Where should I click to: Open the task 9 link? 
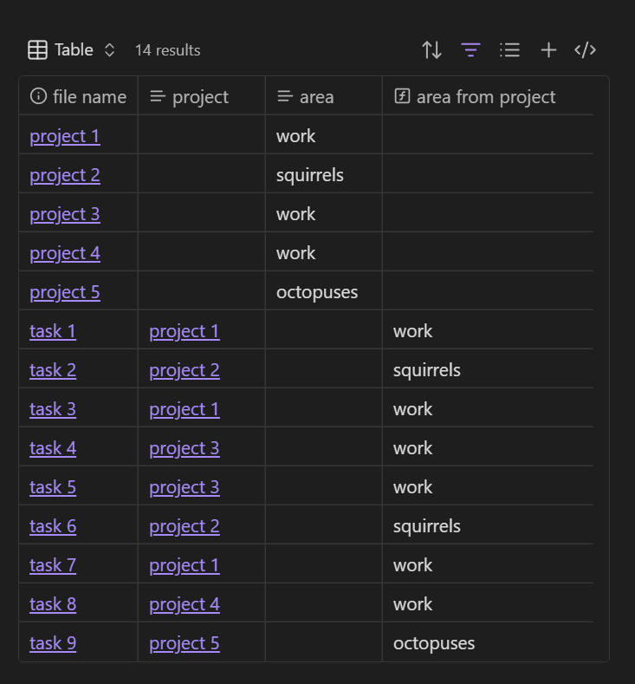pos(53,643)
